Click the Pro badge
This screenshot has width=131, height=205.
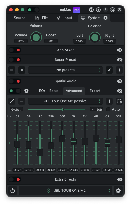(x=77, y=10)
